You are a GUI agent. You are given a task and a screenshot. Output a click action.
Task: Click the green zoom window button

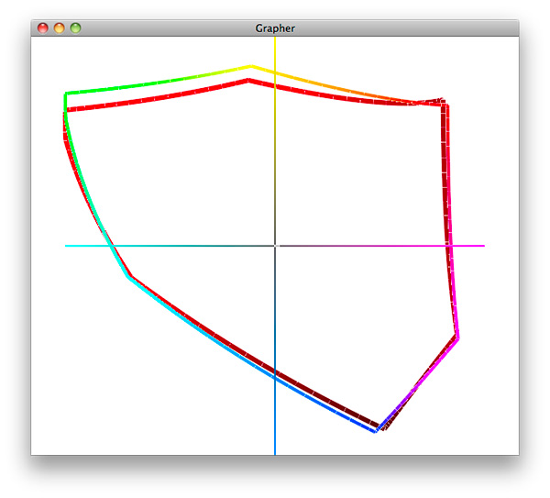point(76,28)
